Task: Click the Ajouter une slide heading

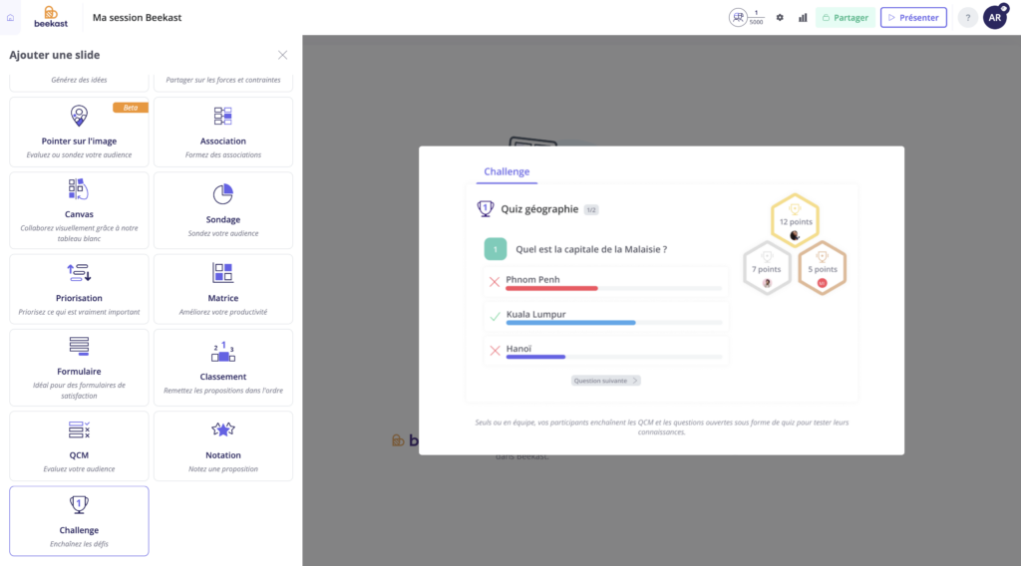Action: pyautogui.click(x=55, y=55)
